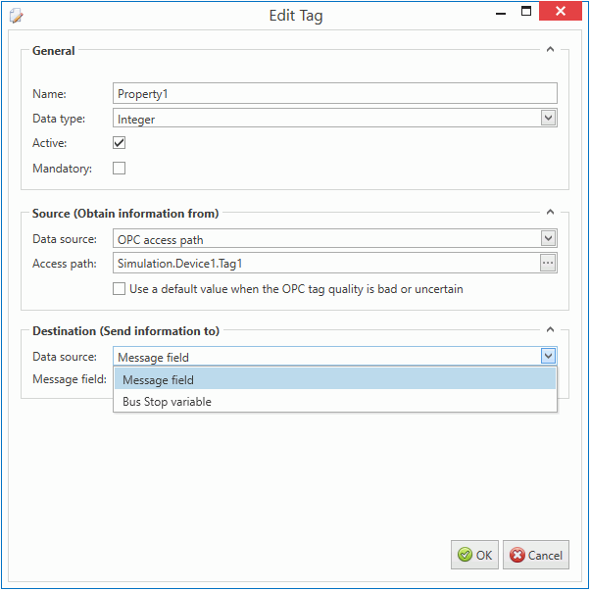590x590 pixels.
Task: Open Source Data source dropdown arrow
Action: tap(548, 238)
